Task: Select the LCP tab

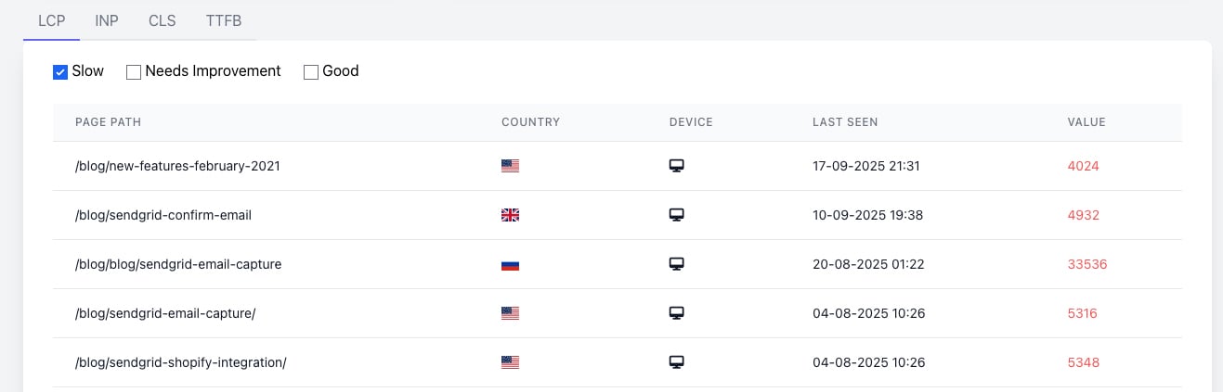Action: [51, 20]
